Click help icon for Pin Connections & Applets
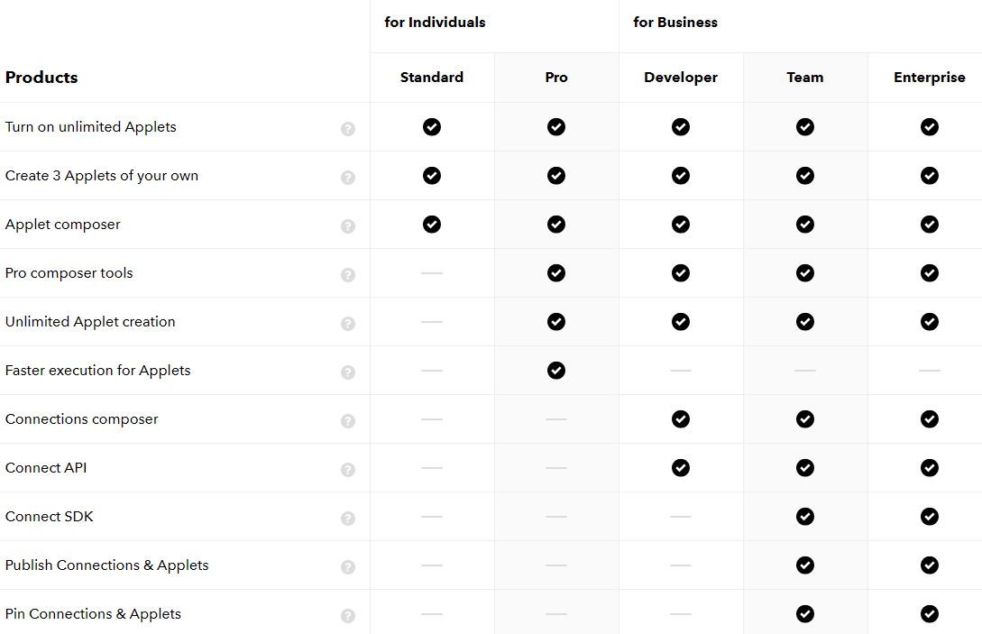 click(348, 616)
